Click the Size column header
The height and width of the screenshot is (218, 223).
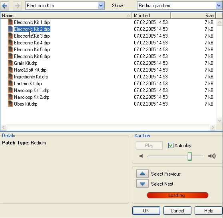click(193, 15)
